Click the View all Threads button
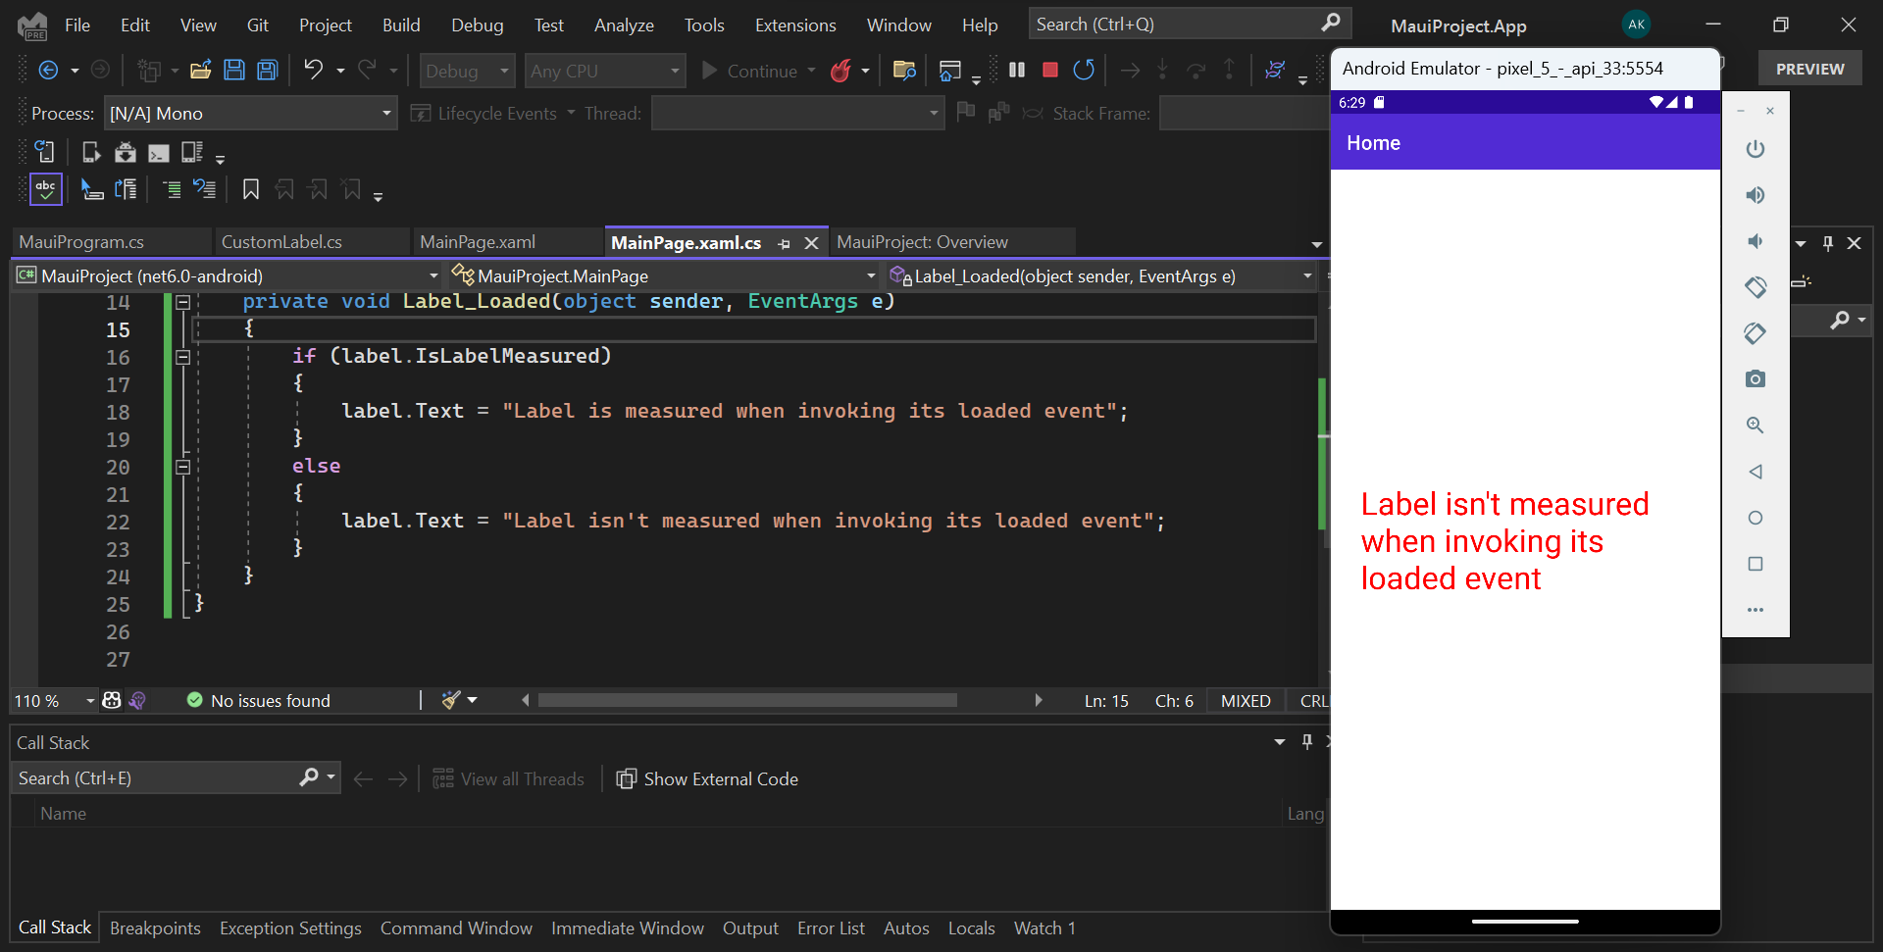This screenshot has width=1883, height=952. coord(509,777)
